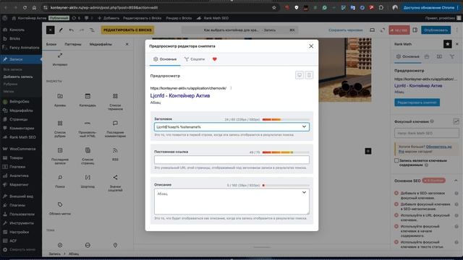
Task: Select desktop preview icon in snippet dialog
Action: tap(300, 75)
